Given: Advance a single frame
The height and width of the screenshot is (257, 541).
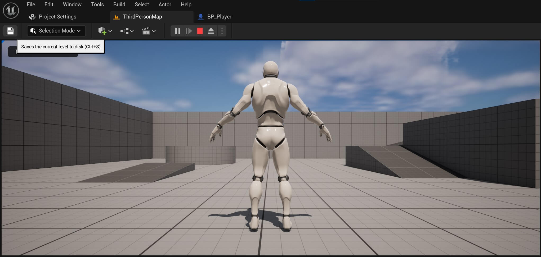Looking at the screenshot, I should 189,31.
